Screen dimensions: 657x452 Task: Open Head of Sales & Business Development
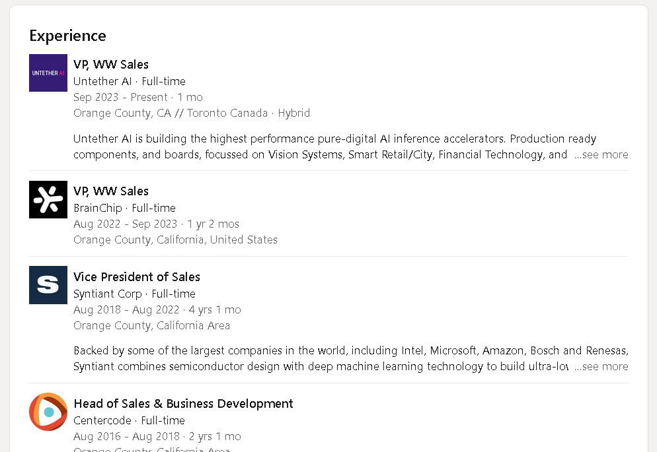[183, 403]
